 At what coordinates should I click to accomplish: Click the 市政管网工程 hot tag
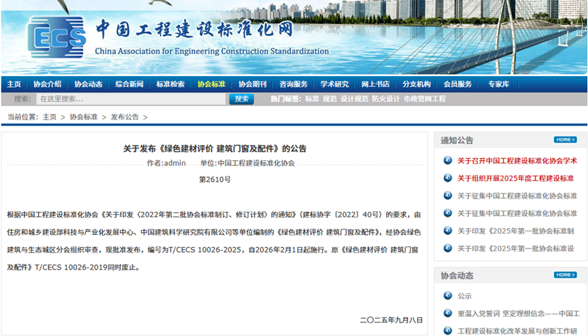(x=425, y=99)
